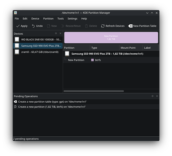
Task: Select the New Partition btrfs row
Action: [x=111, y=60]
